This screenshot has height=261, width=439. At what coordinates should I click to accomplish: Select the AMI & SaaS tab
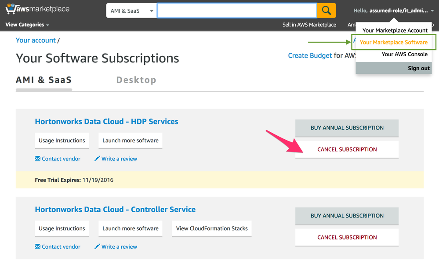click(44, 80)
